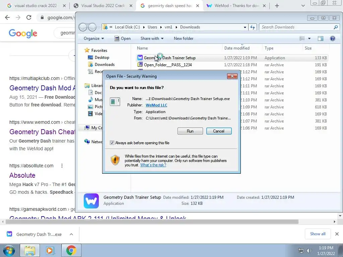This screenshot has height=257, width=343.
Task: Click Cancel in the Security Warning dialog
Action: point(219,131)
